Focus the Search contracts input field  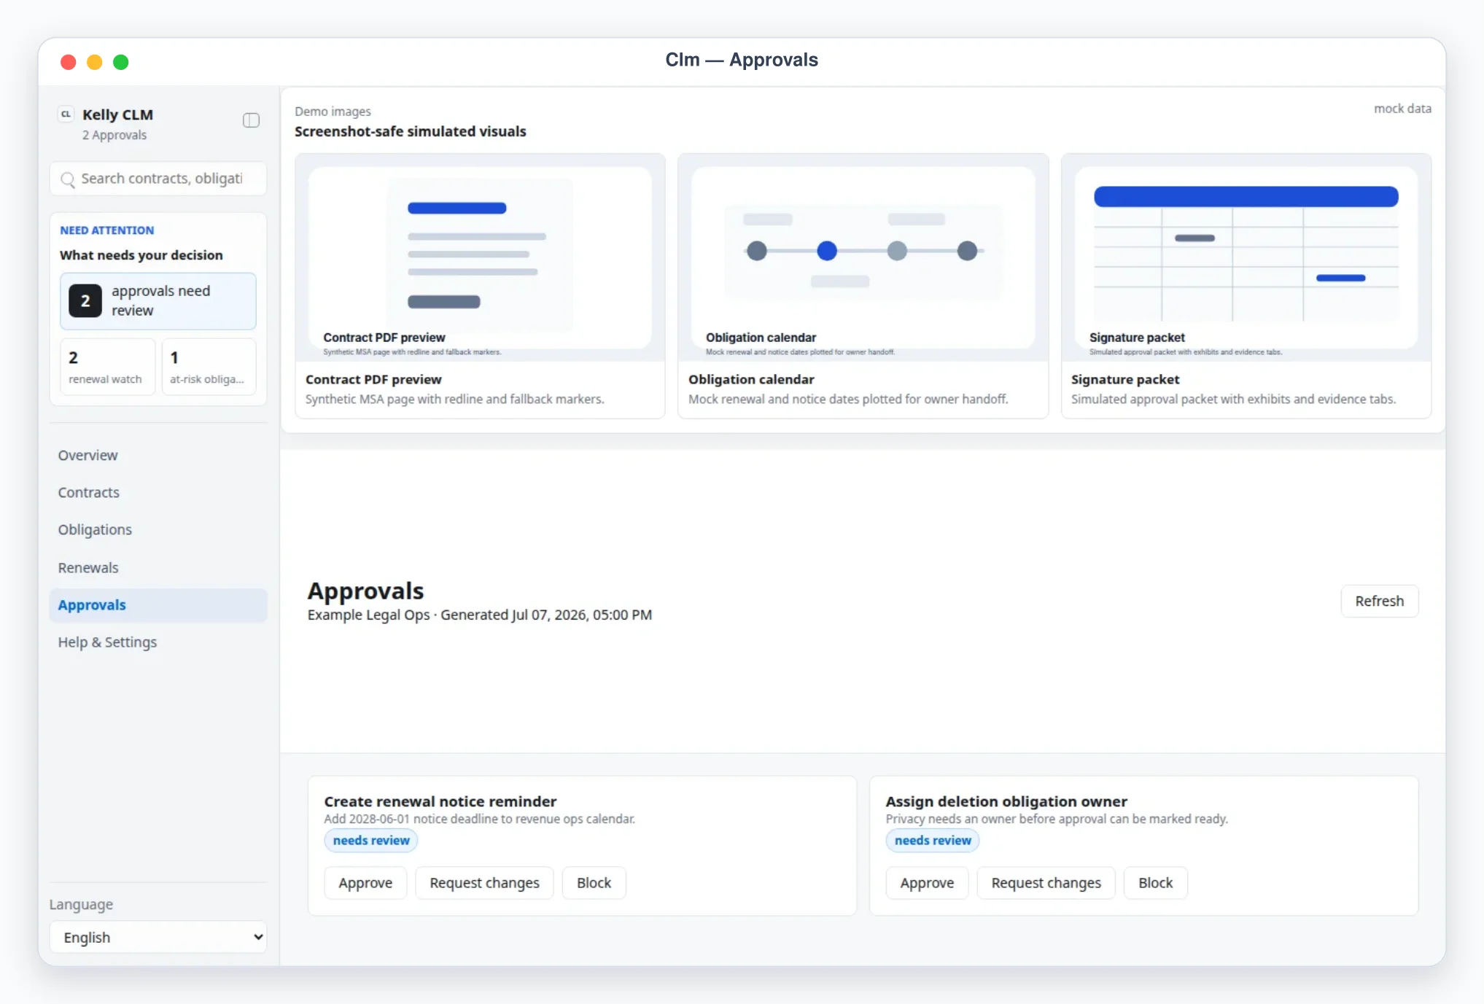pos(158,179)
